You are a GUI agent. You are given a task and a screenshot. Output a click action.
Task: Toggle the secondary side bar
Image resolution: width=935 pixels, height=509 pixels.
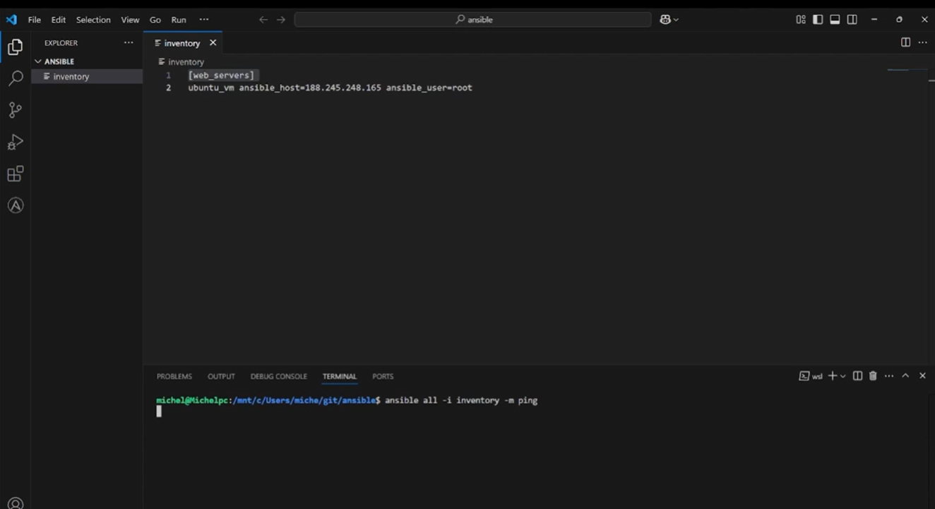[852, 20]
